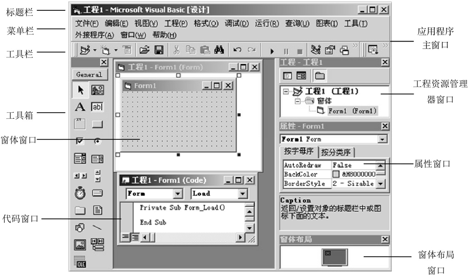The image size is (468, 275).
Task: Click the General tab of the toolbox
Action: 89,74
